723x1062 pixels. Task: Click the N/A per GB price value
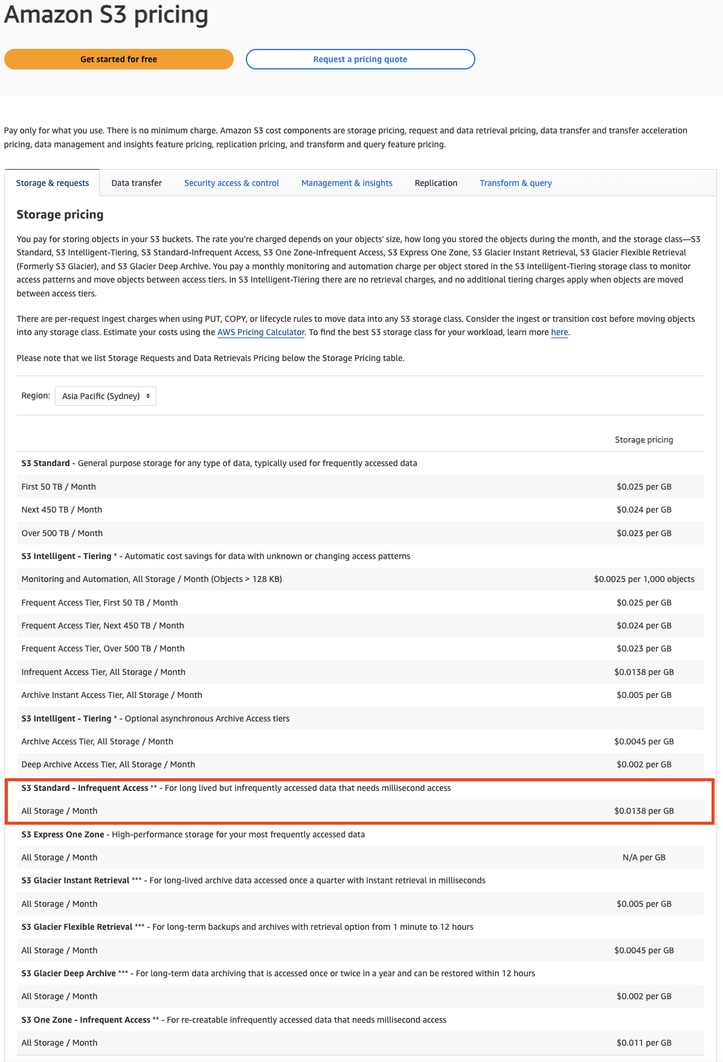tap(644, 857)
